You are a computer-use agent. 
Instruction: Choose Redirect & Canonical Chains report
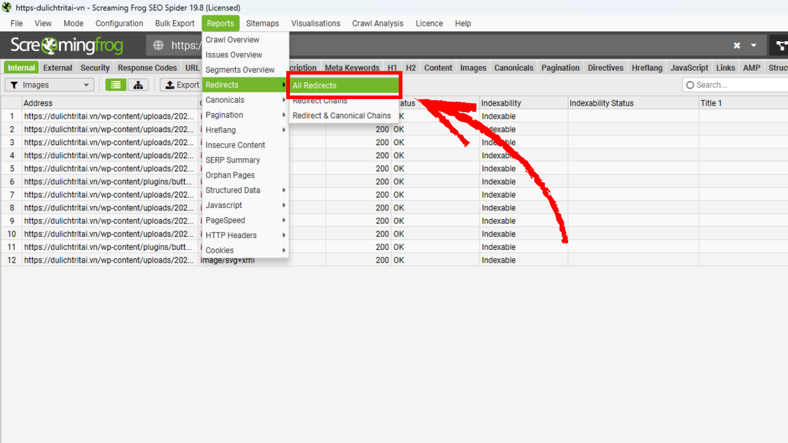[x=342, y=115]
